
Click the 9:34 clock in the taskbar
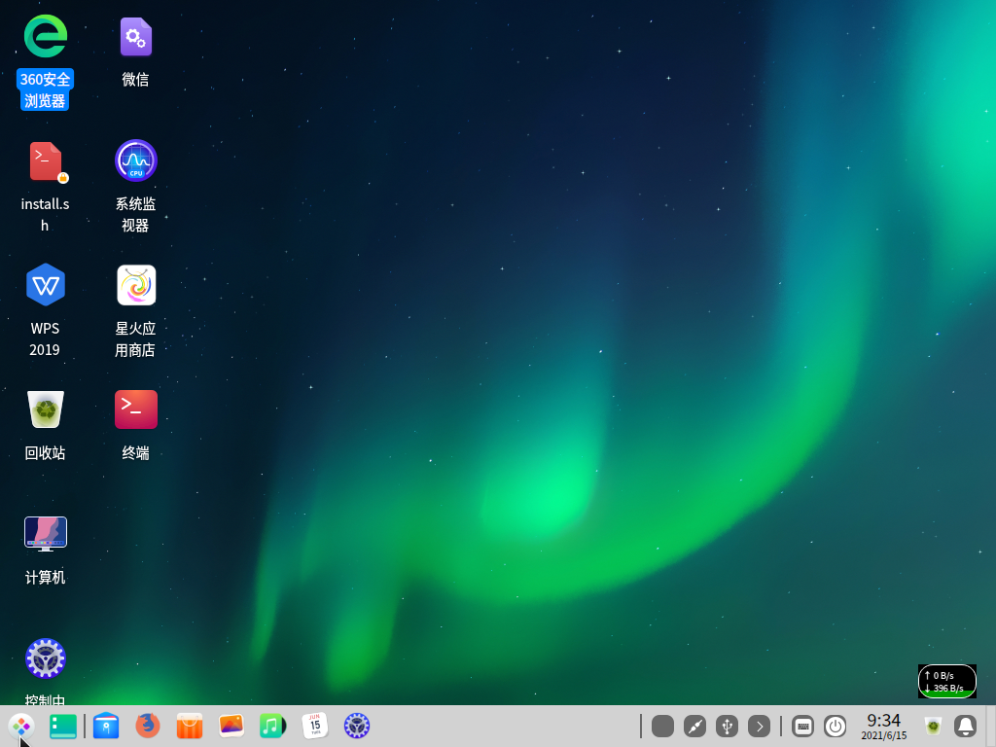[x=883, y=726]
